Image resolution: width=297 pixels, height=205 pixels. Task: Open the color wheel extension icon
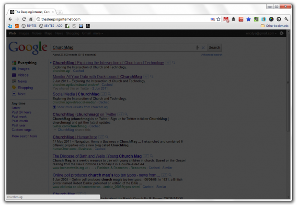(x=271, y=19)
